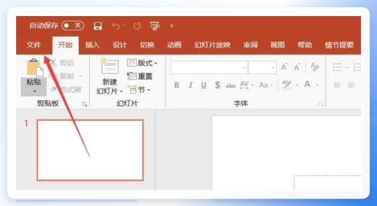Open the 帮助 (Help) tab
The width and height of the screenshot is (377, 206).
click(x=305, y=45)
